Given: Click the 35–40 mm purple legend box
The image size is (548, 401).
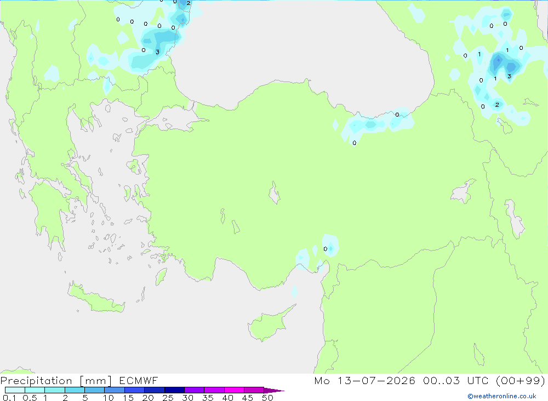Looking at the screenshot, I should (214, 390).
